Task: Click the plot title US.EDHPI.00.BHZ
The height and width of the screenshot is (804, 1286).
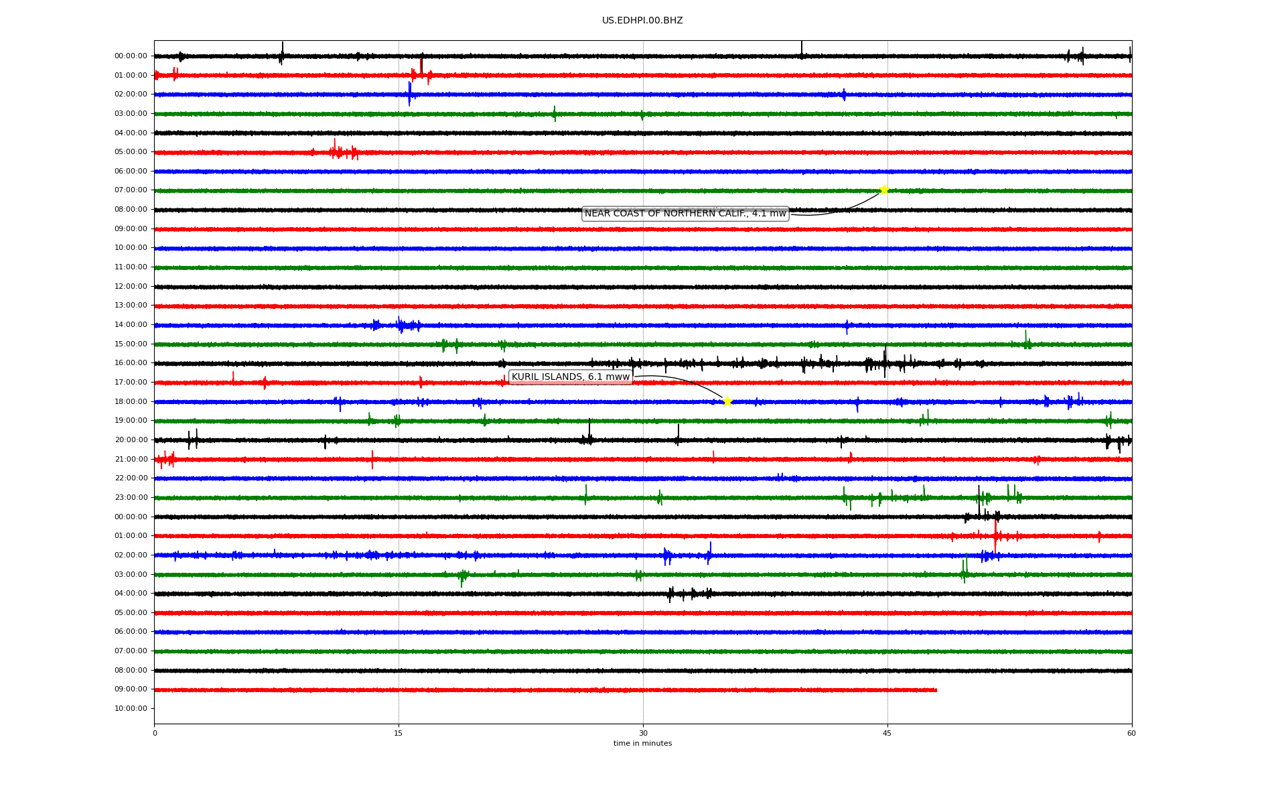Action: (642, 21)
